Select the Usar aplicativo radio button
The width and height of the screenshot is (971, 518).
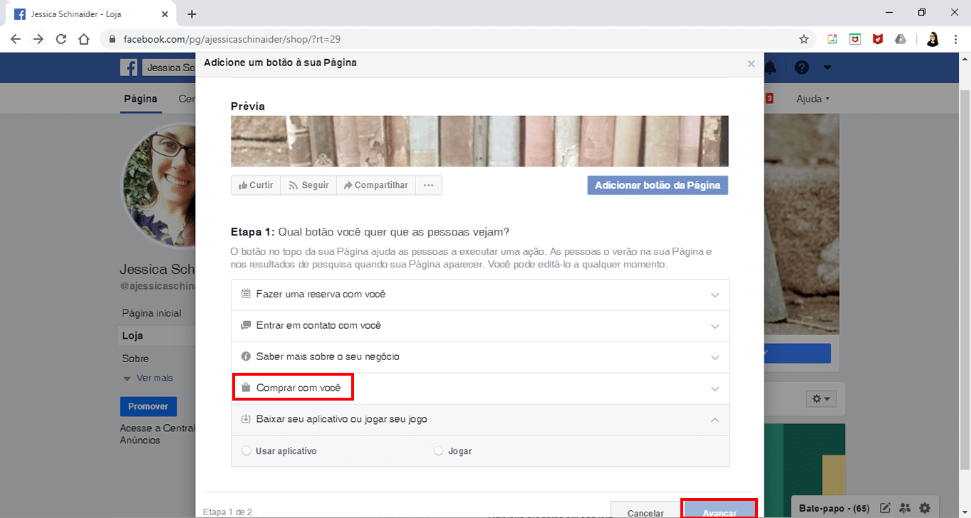point(247,451)
